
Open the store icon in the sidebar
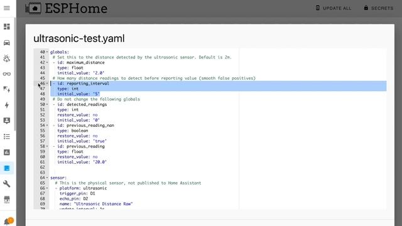click(7, 200)
